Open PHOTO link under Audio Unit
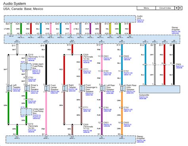 140,20
